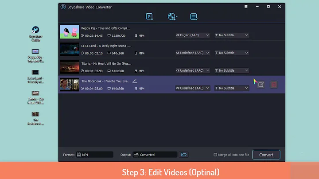The image size is (319, 179).
Task: Open subtitle dropdown for Titanic
Action: (232, 70)
